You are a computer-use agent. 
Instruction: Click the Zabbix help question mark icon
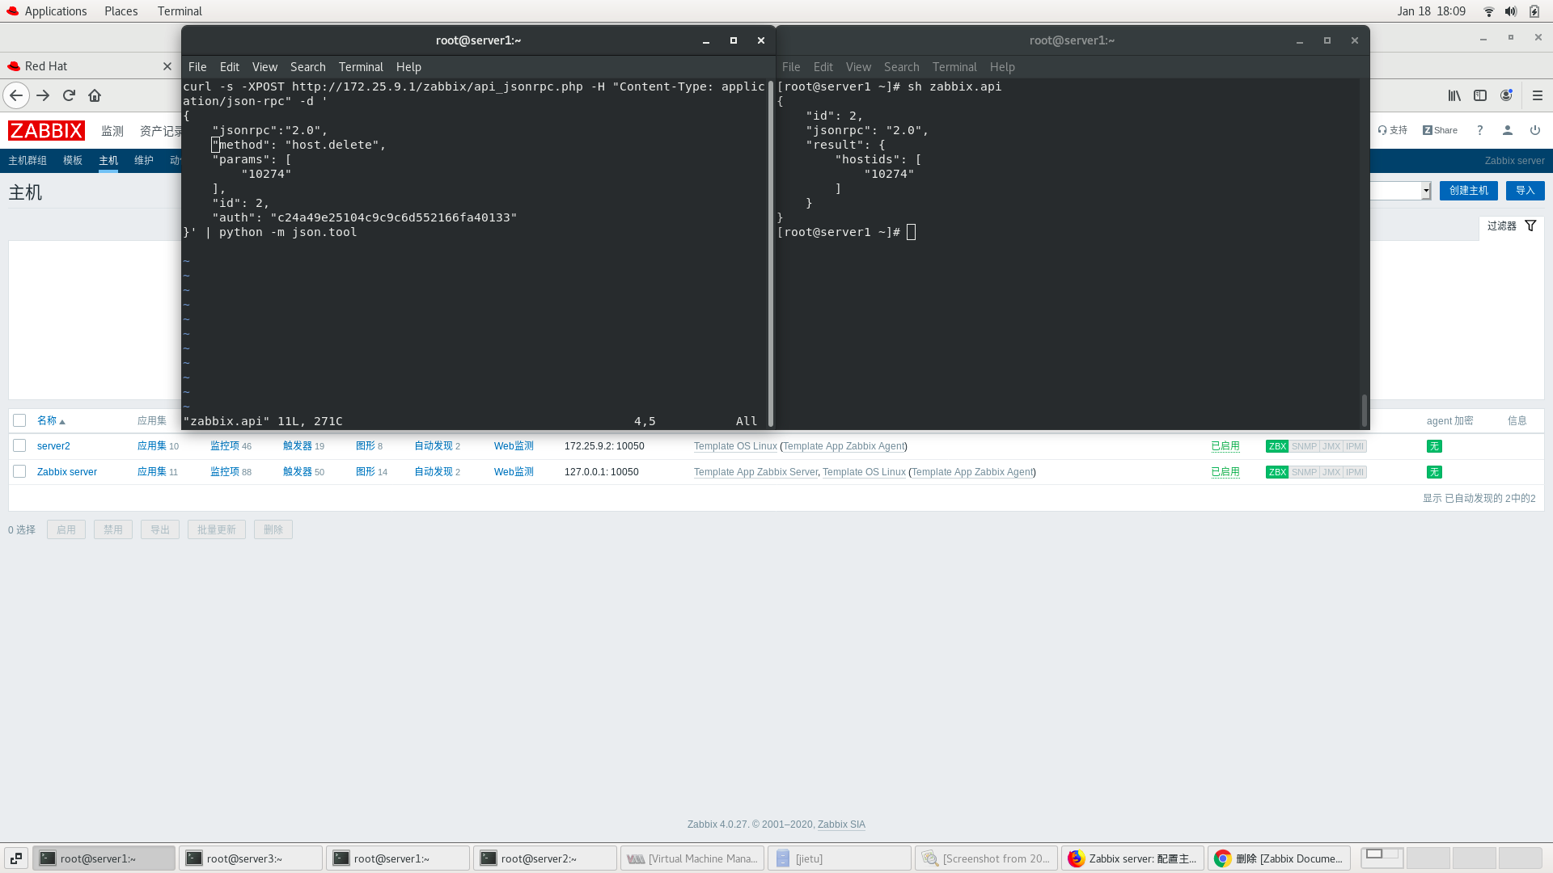tap(1479, 130)
